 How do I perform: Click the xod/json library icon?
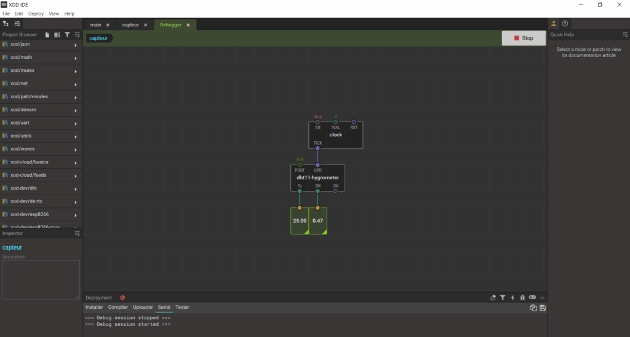click(5, 44)
